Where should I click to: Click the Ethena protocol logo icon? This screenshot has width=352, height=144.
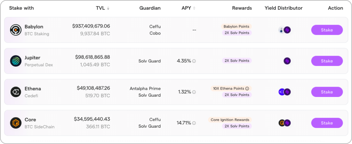coord(16,92)
